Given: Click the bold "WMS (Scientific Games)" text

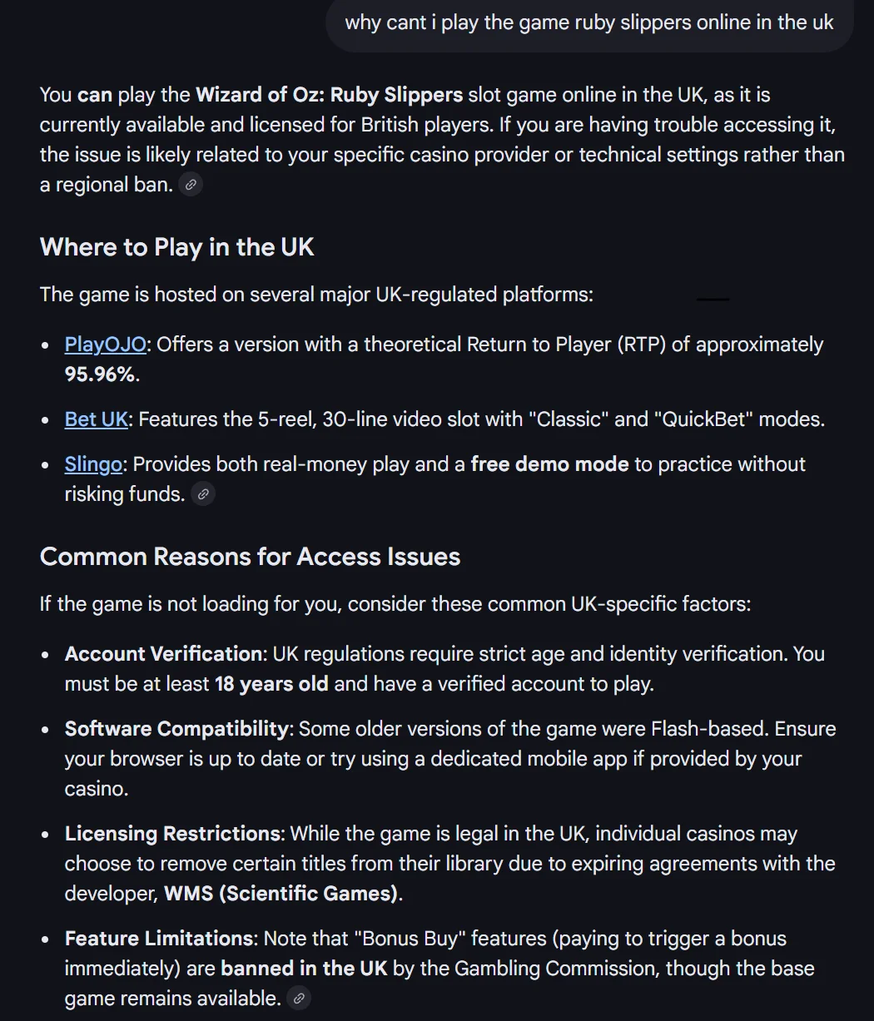Looking at the screenshot, I should click(281, 894).
